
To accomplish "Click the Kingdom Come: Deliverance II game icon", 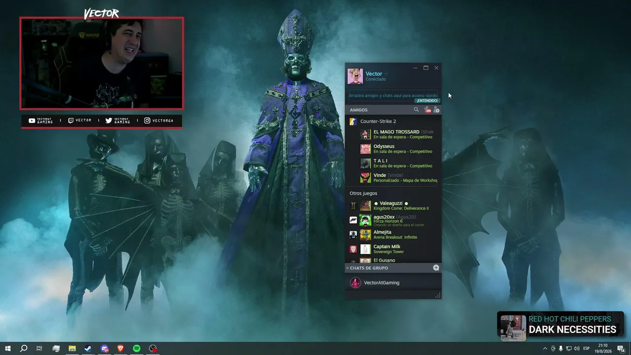I will click(353, 206).
